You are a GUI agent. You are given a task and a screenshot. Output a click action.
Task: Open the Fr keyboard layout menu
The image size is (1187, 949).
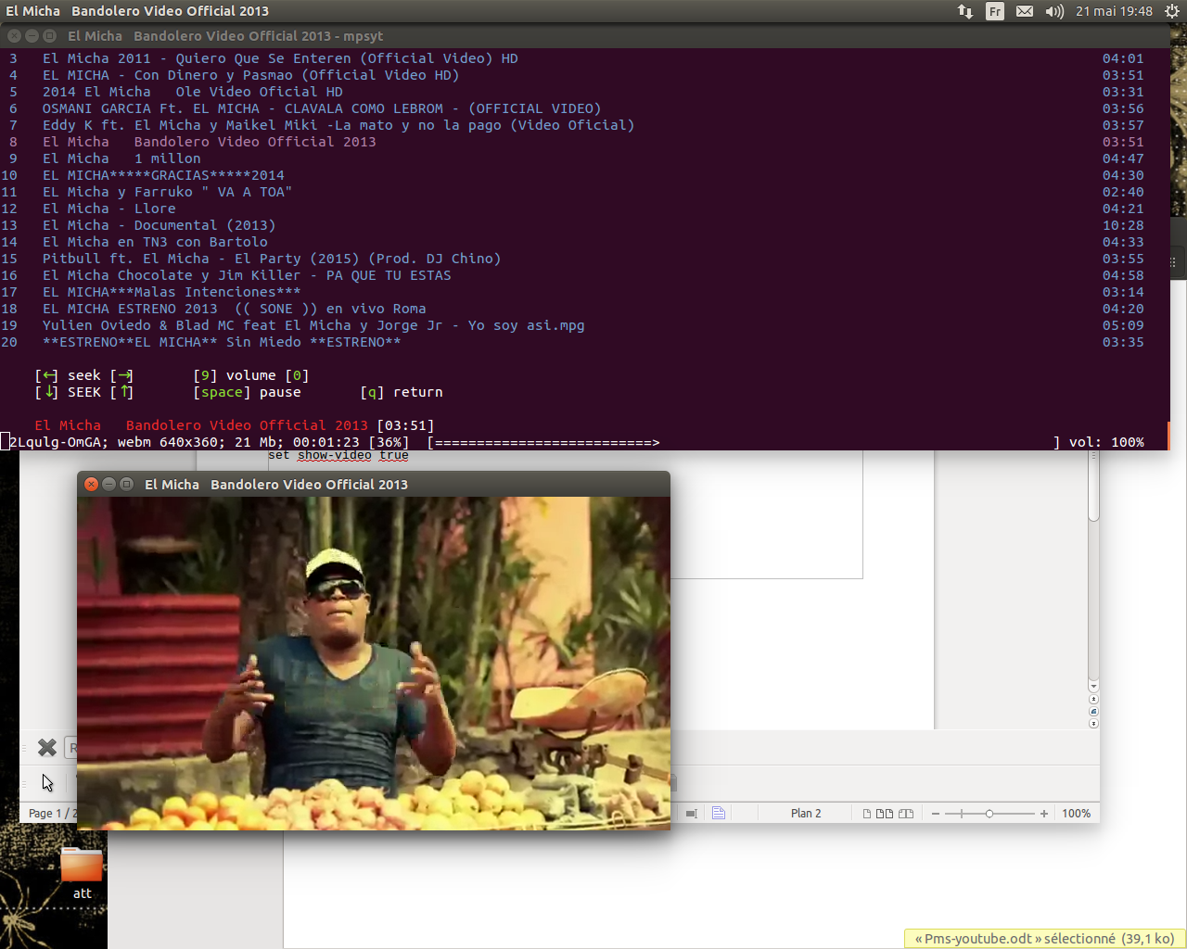995,11
